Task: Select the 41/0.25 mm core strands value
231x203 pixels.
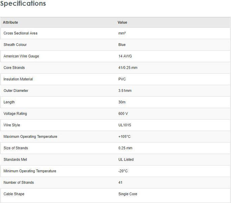Action: 128,68
